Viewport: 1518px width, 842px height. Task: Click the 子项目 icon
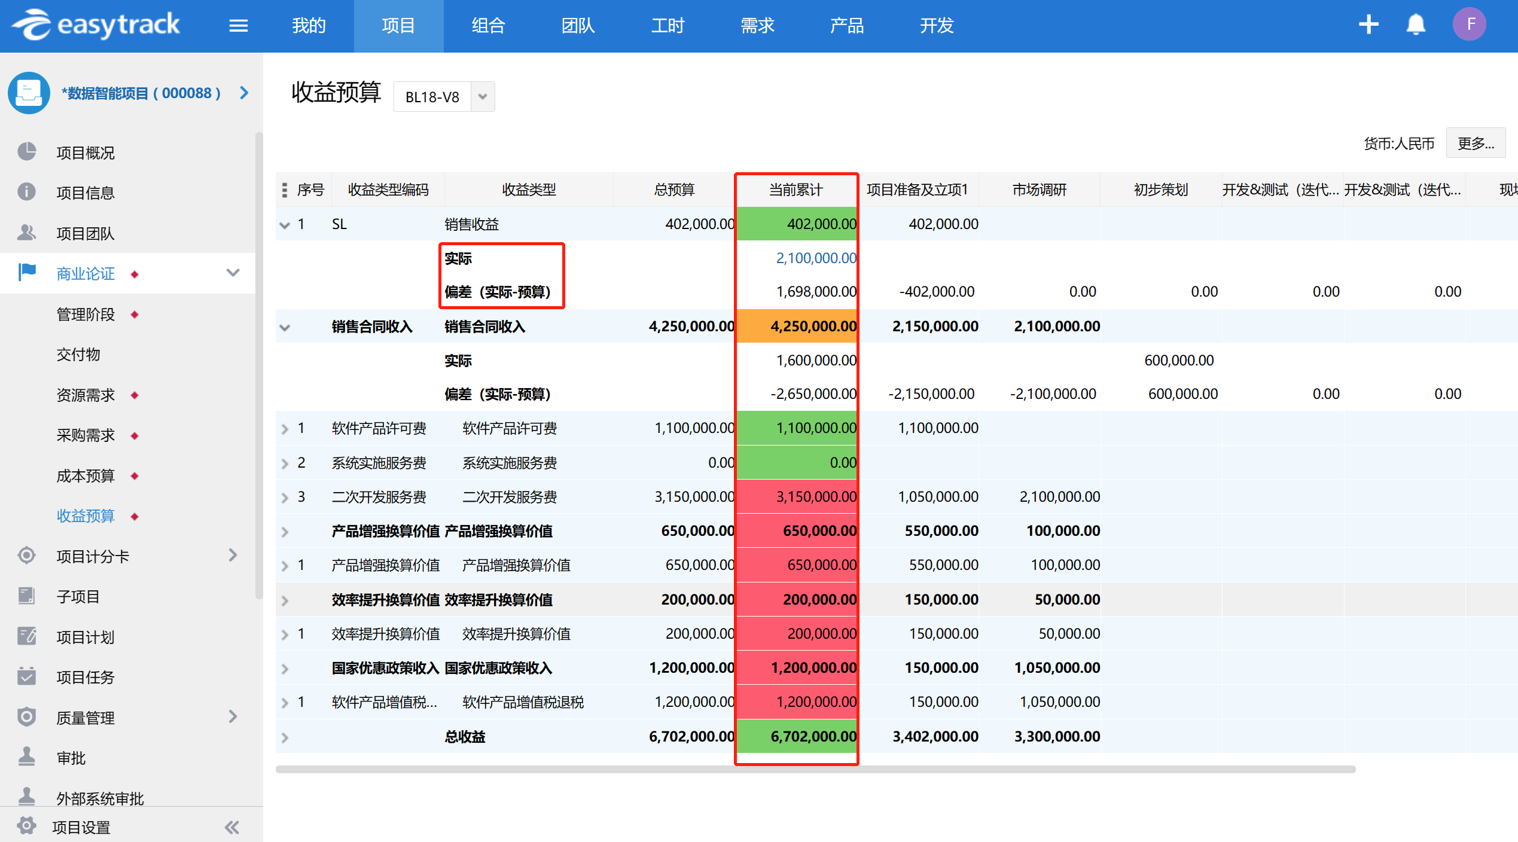point(26,596)
